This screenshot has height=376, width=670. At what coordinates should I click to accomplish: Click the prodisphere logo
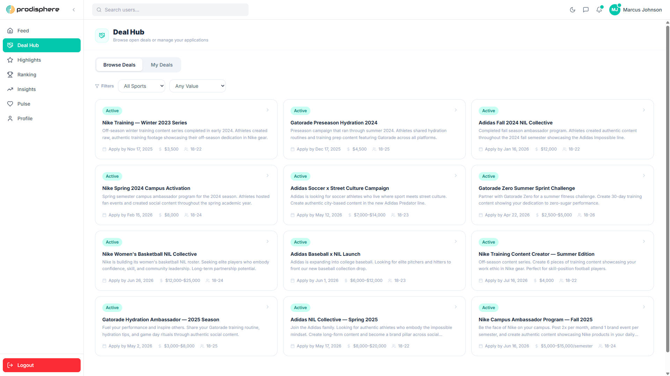[32, 9]
